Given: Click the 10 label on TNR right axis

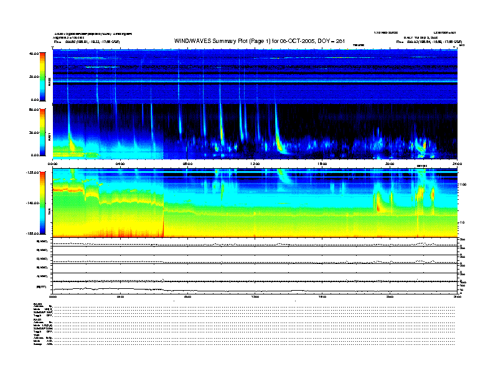Looking at the screenshot, I should 461,223.
